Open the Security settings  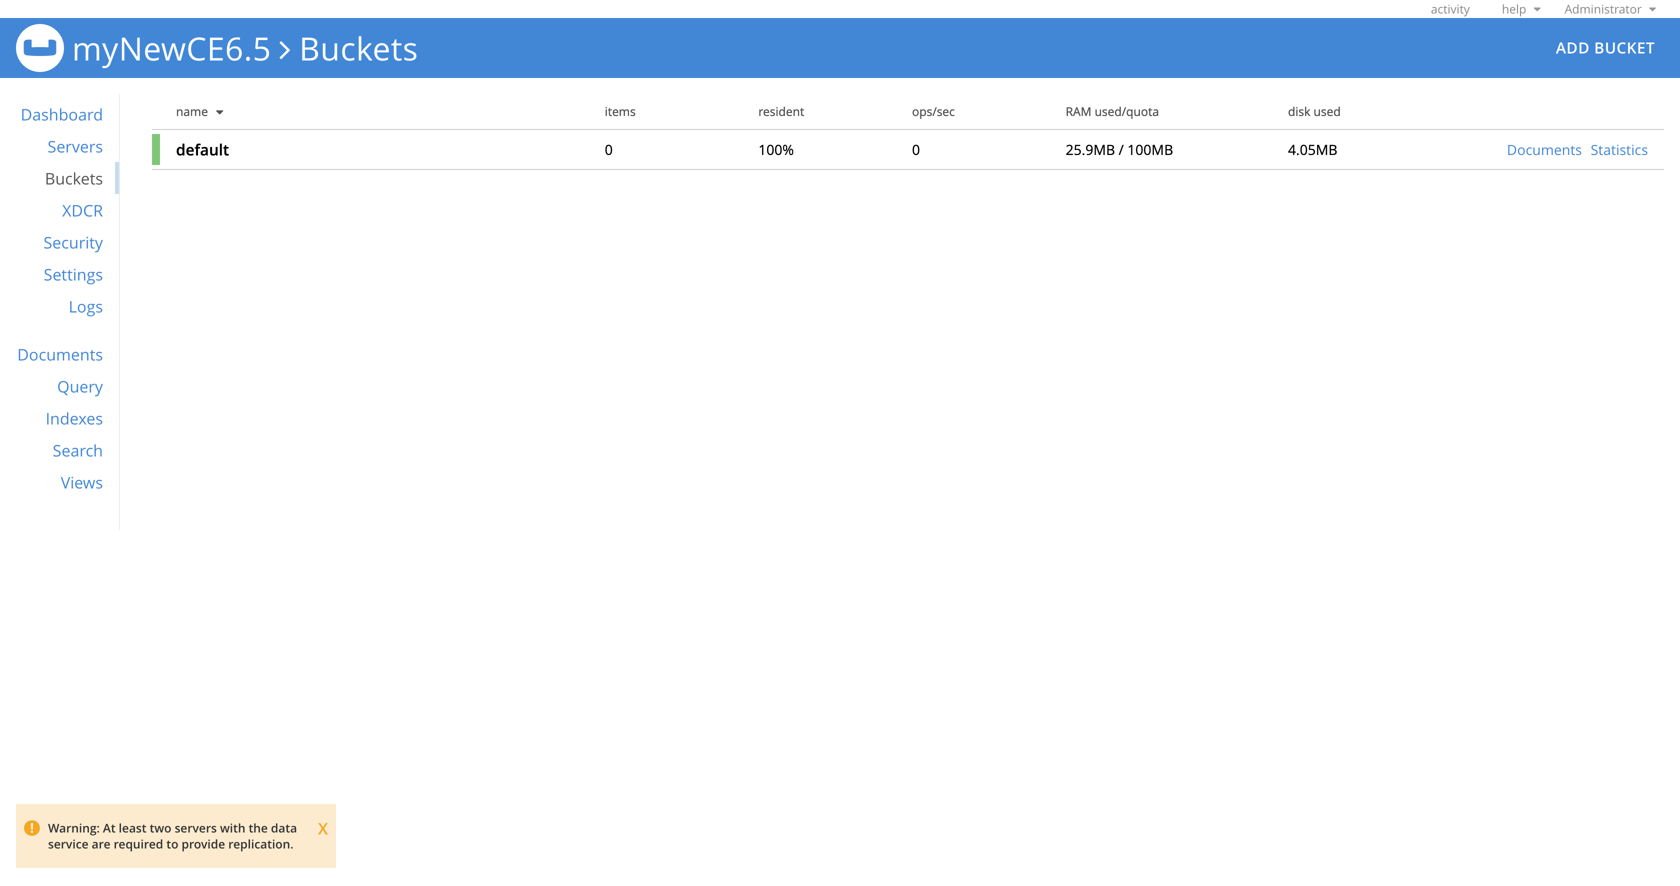click(x=72, y=242)
